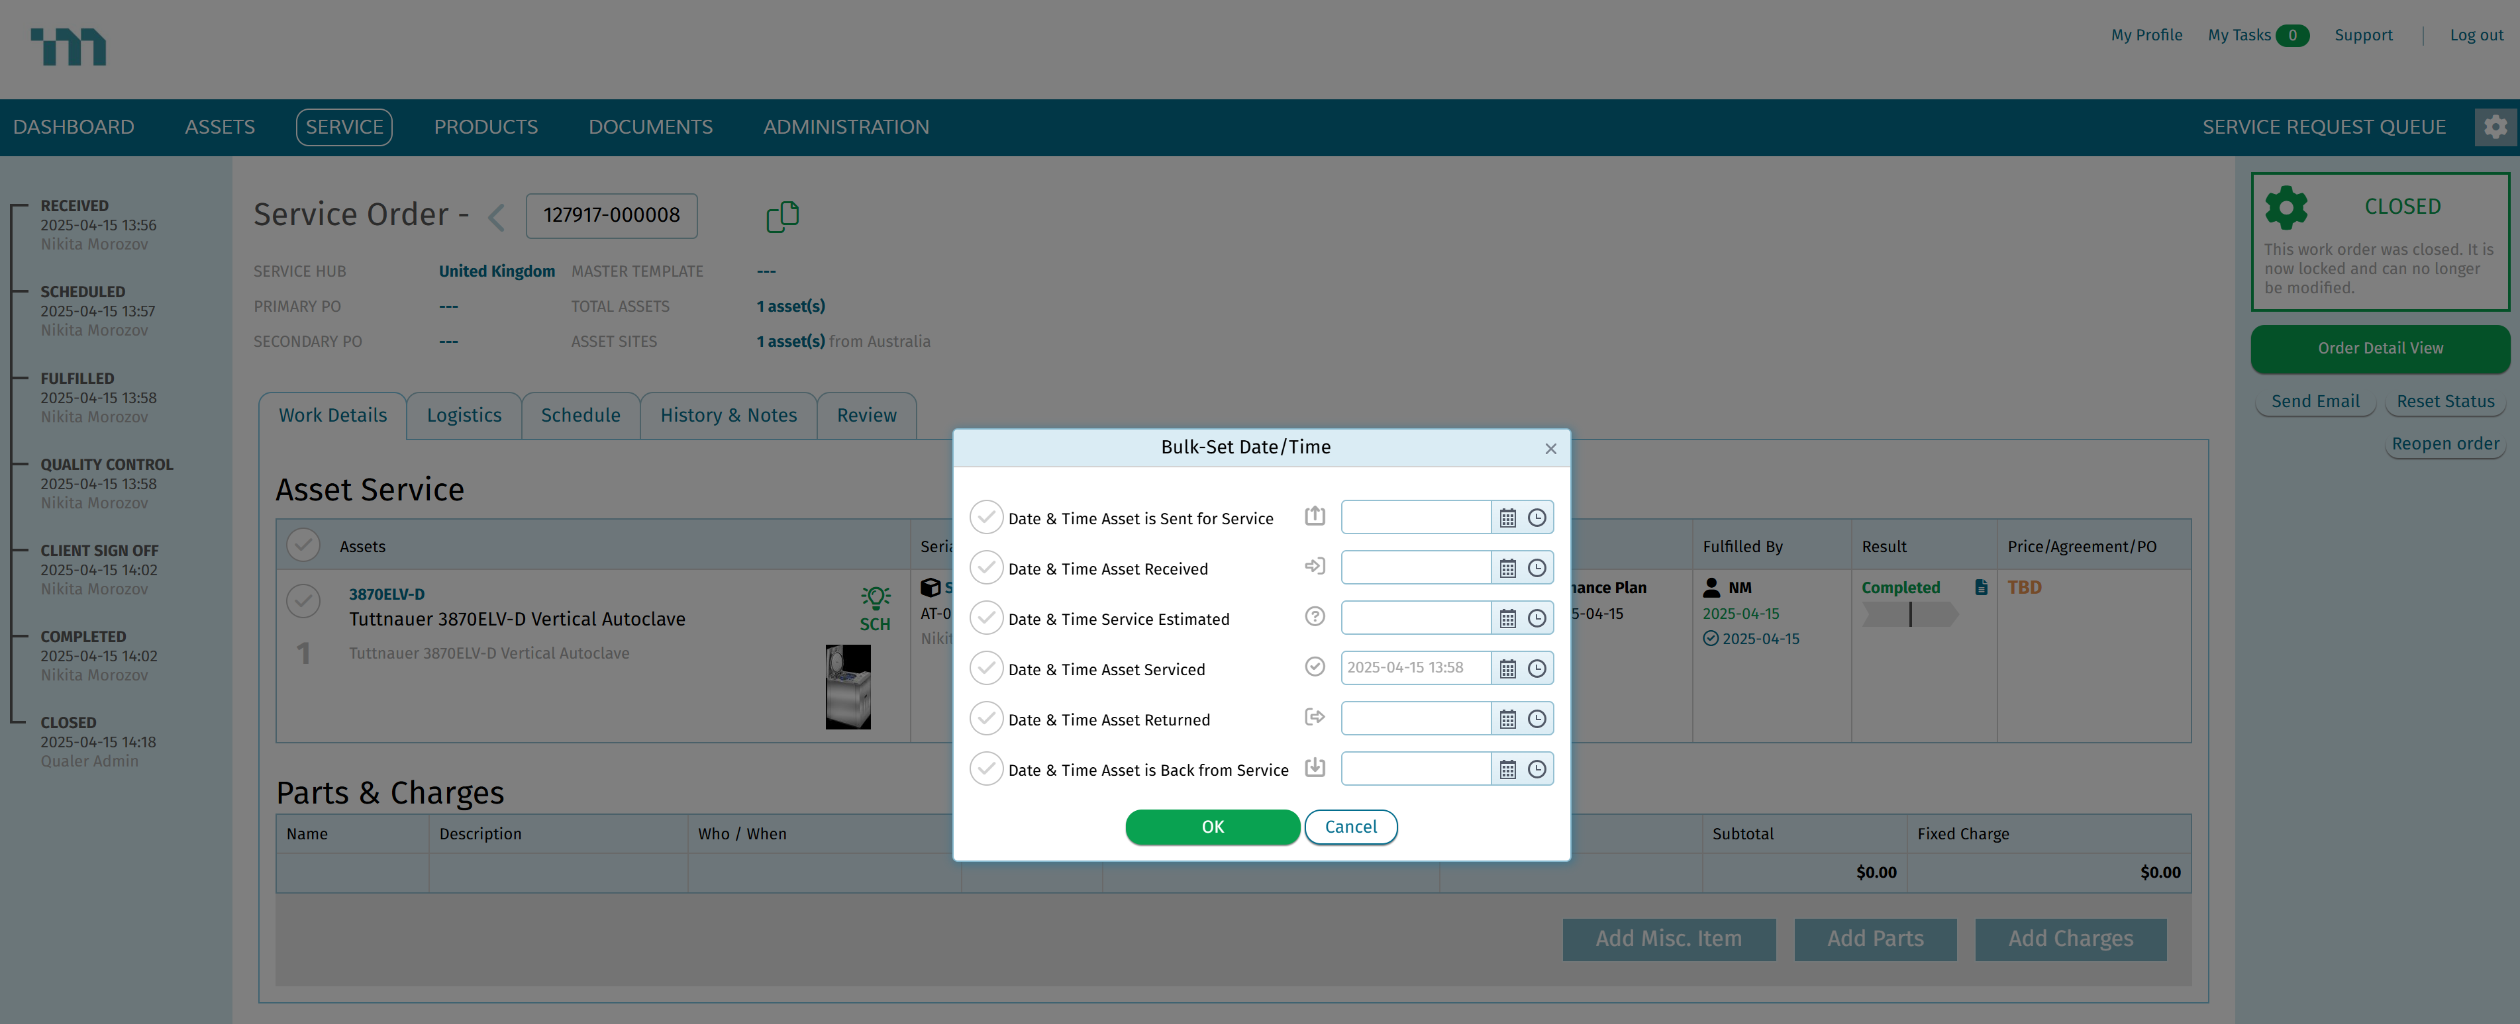This screenshot has height=1024, width=2520.
Task: Check Date & Time Asset Serviced option
Action: 986,669
